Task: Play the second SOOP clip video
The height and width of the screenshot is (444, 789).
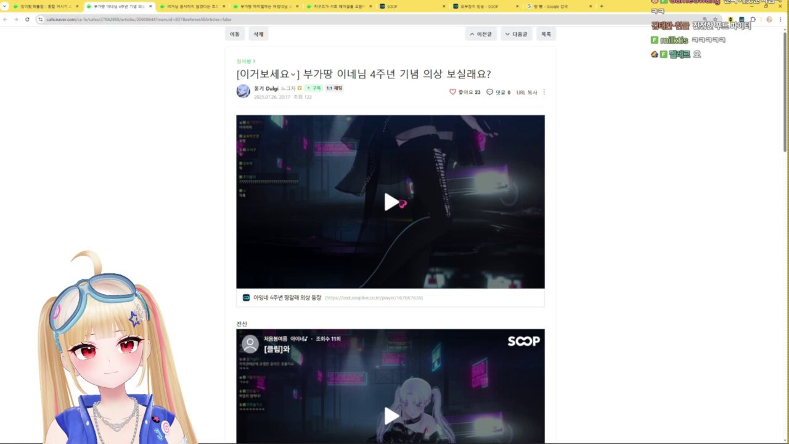Action: coord(391,416)
